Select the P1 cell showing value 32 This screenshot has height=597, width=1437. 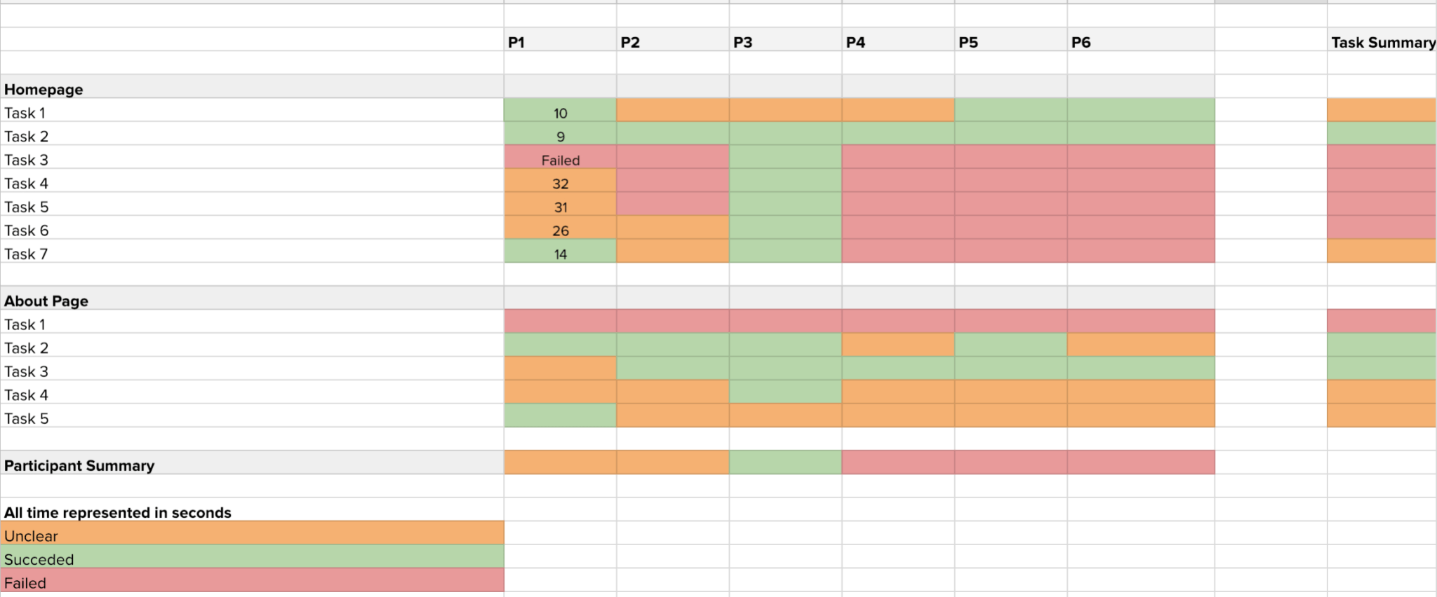click(x=560, y=181)
